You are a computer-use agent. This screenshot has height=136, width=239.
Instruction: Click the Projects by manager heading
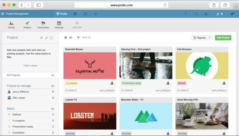coord(19,86)
